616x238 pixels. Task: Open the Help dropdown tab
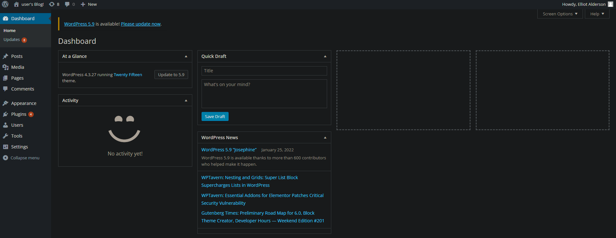(597, 14)
